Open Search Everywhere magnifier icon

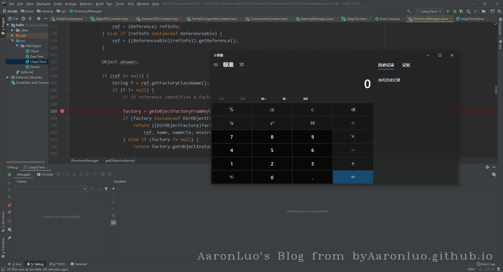point(499,11)
